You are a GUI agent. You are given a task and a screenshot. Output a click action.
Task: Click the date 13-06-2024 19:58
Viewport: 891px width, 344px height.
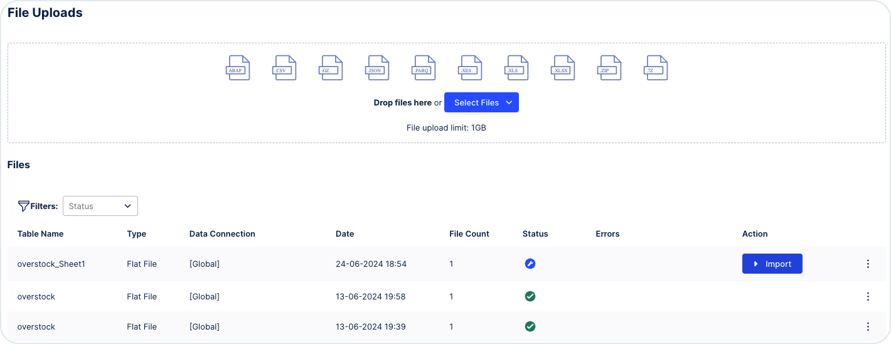click(x=371, y=296)
